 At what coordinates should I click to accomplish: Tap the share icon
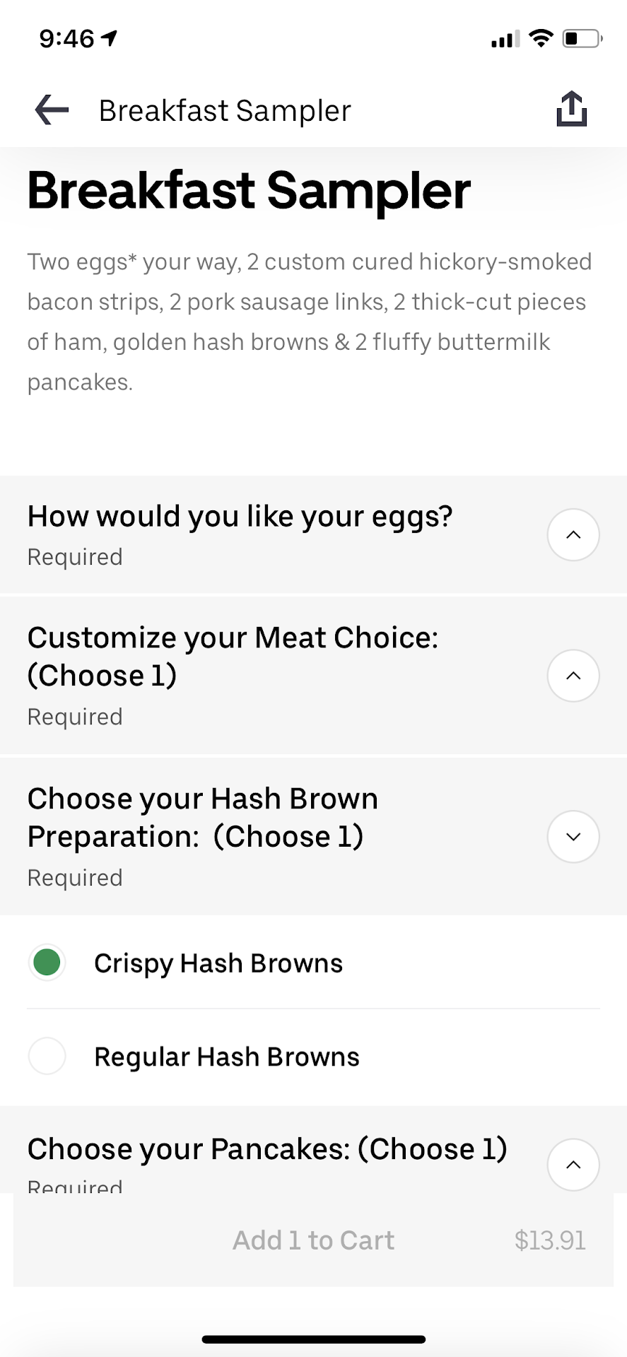click(571, 109)
